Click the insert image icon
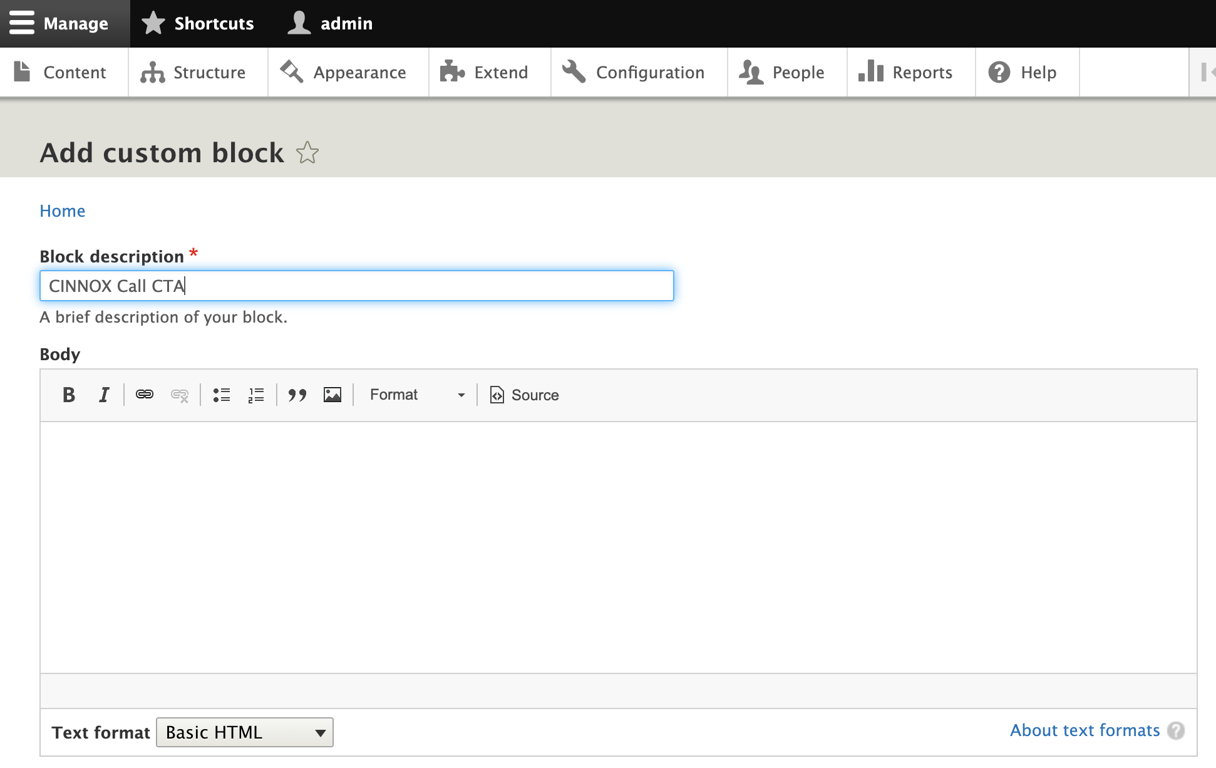 pyautogui.click(x=332, y=395)
